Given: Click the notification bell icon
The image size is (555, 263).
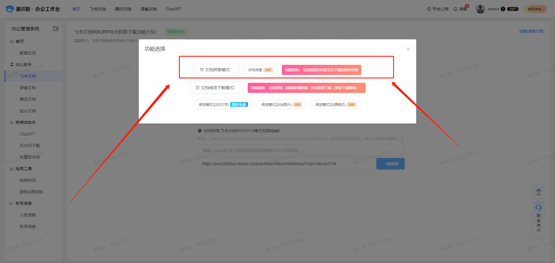Looking at the screenshot, I should point(456,9).
